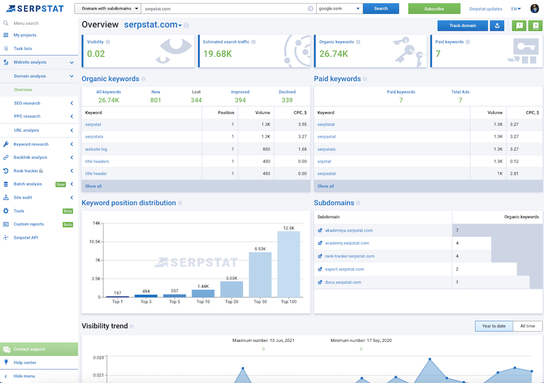Open Serpstat API menu item
This screenshot has height=383, width=544.
click(25, 238)
